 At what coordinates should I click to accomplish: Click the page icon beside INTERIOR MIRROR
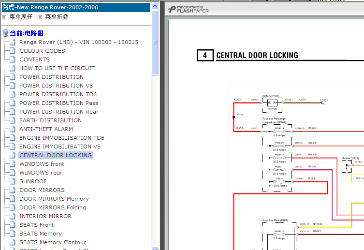tap(13, 216)
